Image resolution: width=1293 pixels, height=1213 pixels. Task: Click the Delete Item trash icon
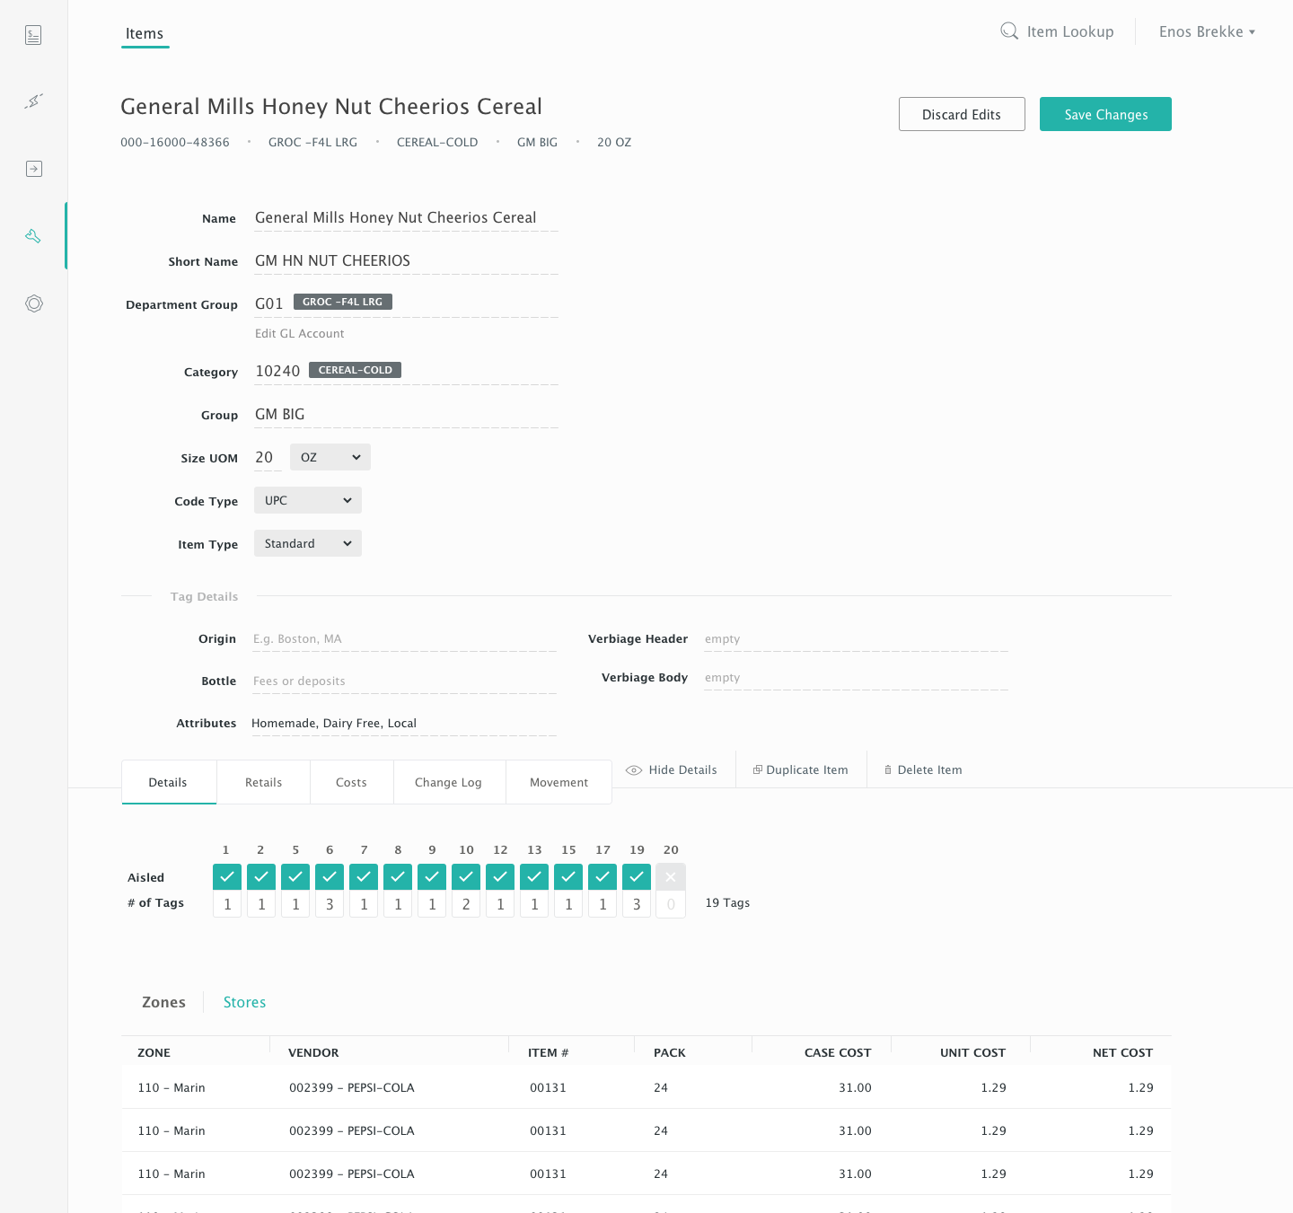(888, 769)
